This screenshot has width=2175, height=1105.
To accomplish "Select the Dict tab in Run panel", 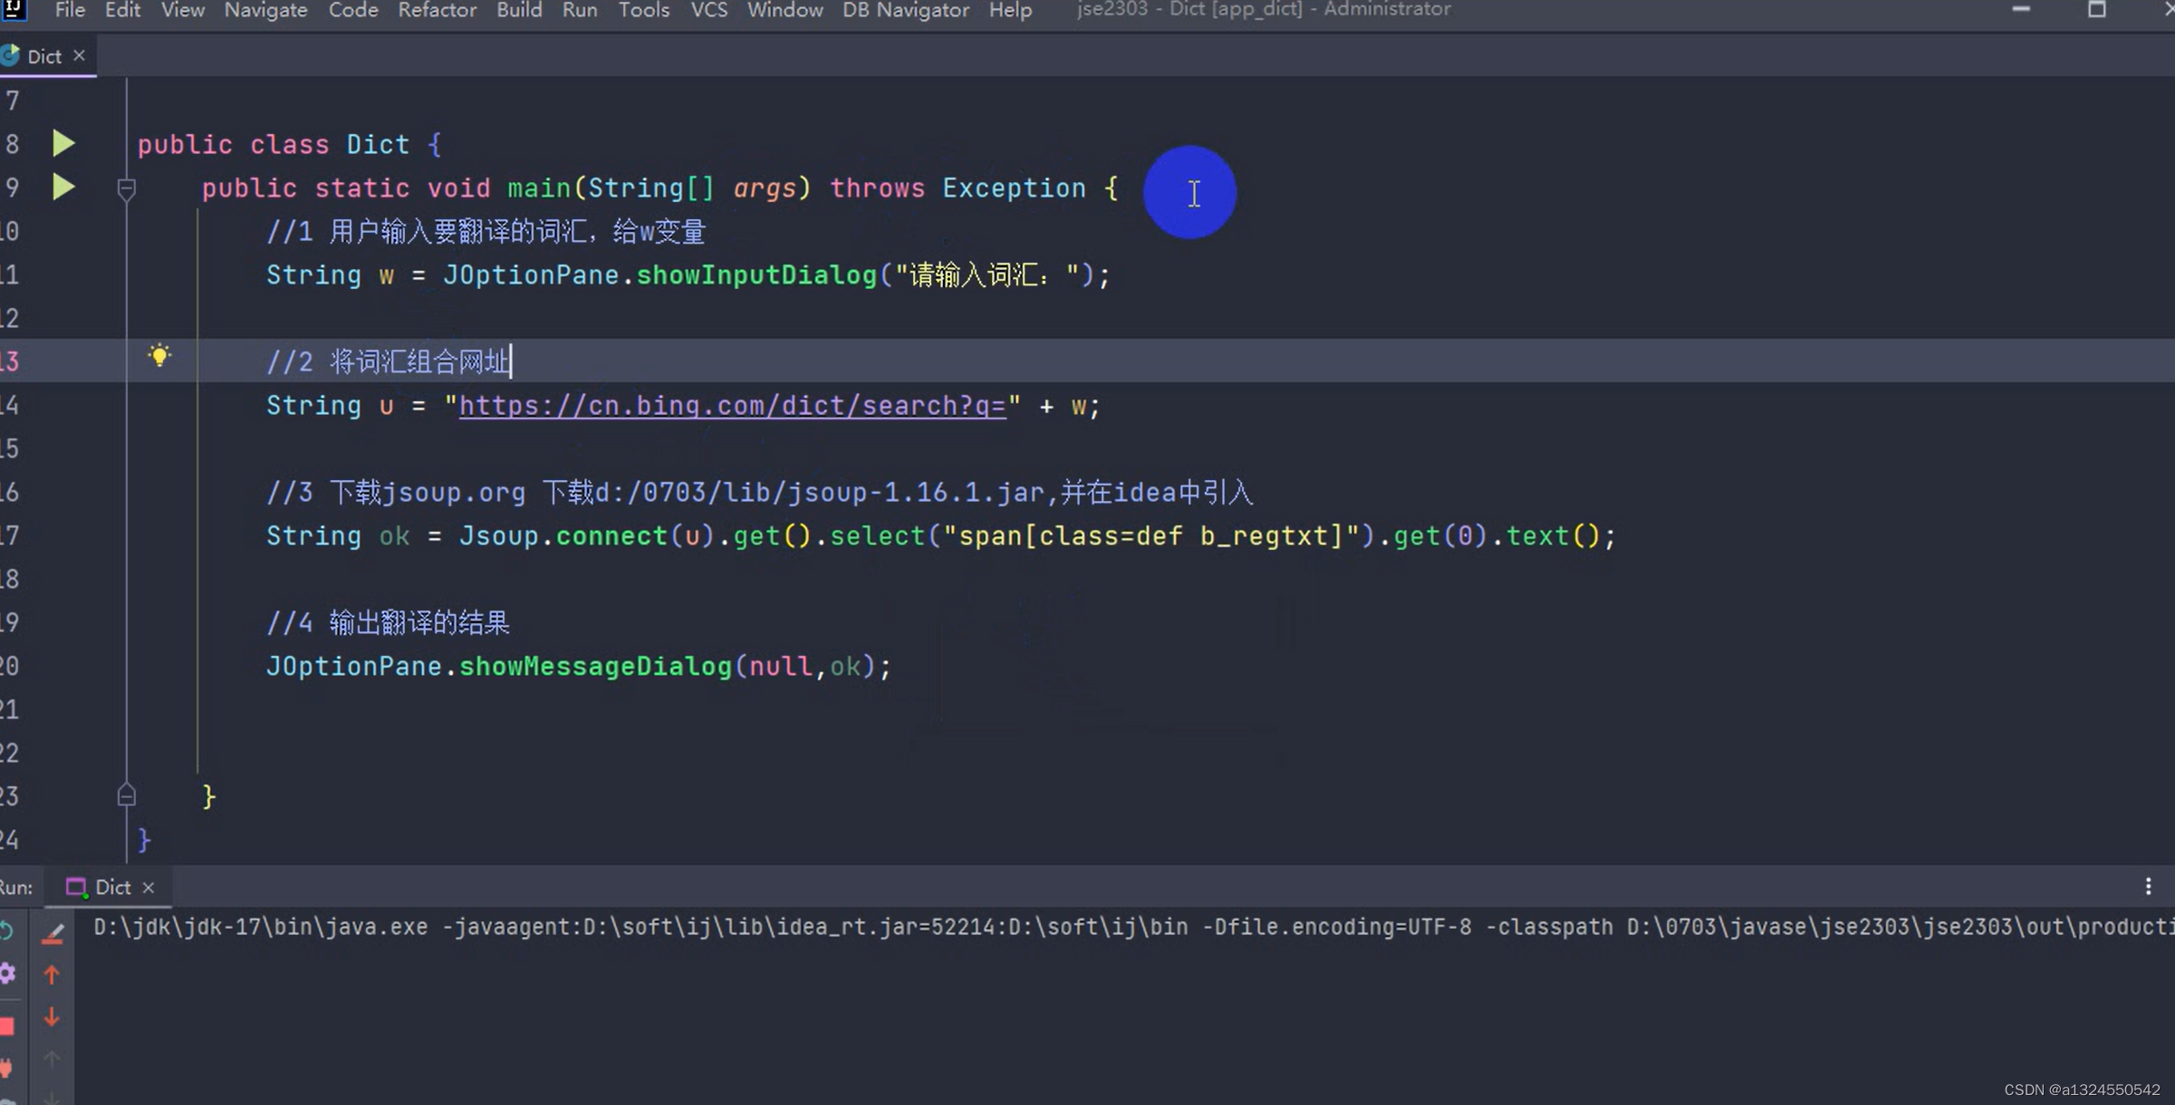I will [x=112, y=887].
